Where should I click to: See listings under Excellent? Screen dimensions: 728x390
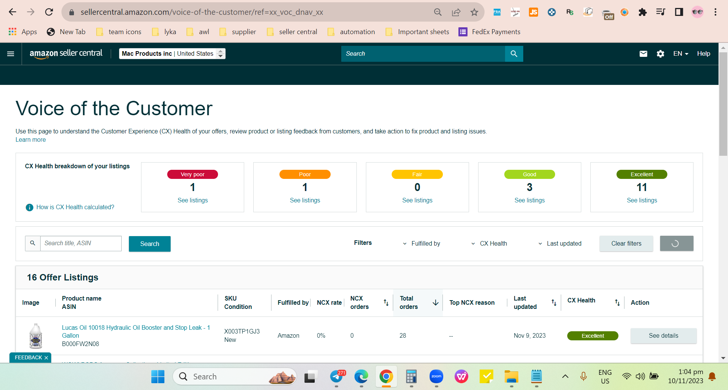pyautogui.click(x=642, y=200)
